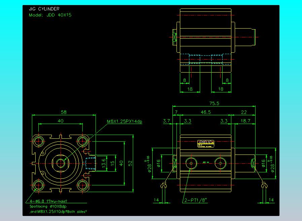Viewport: 302px width, 221px height.
Task: Click the 22 dimension value
Action: 243,112
